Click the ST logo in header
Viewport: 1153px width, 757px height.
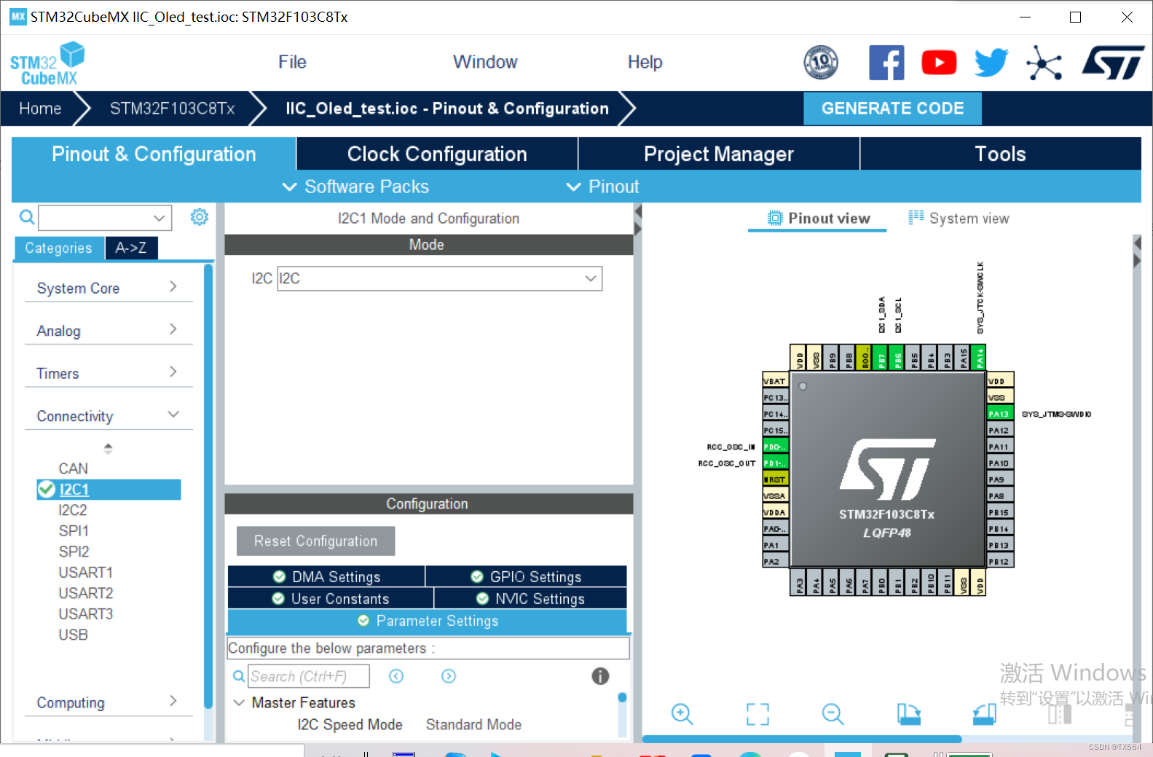[1113, 63]
